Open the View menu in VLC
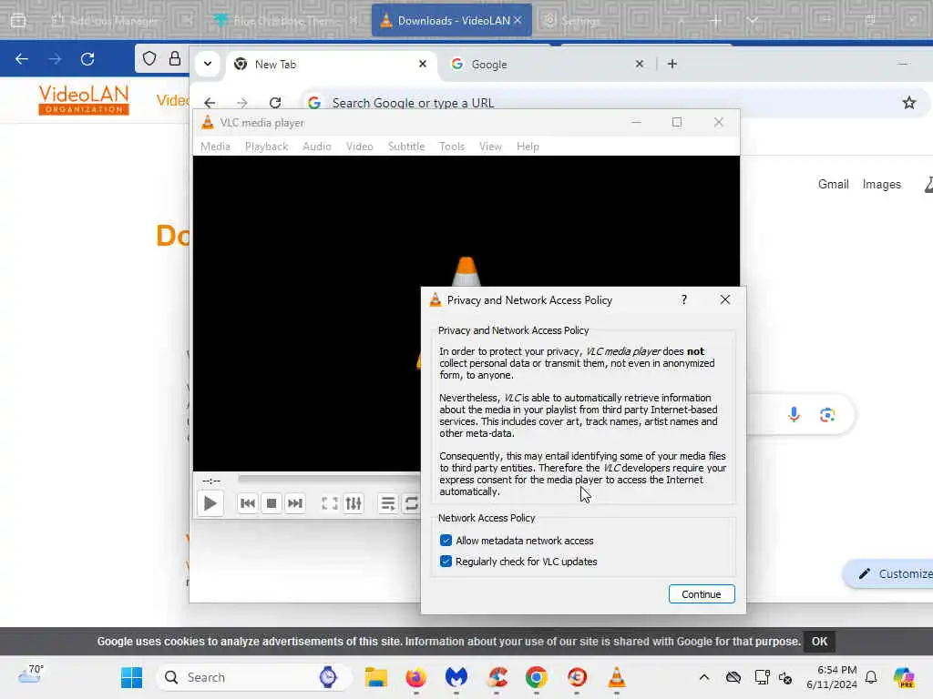The height and width of the screenshot is (699, 933). point(490,147)
